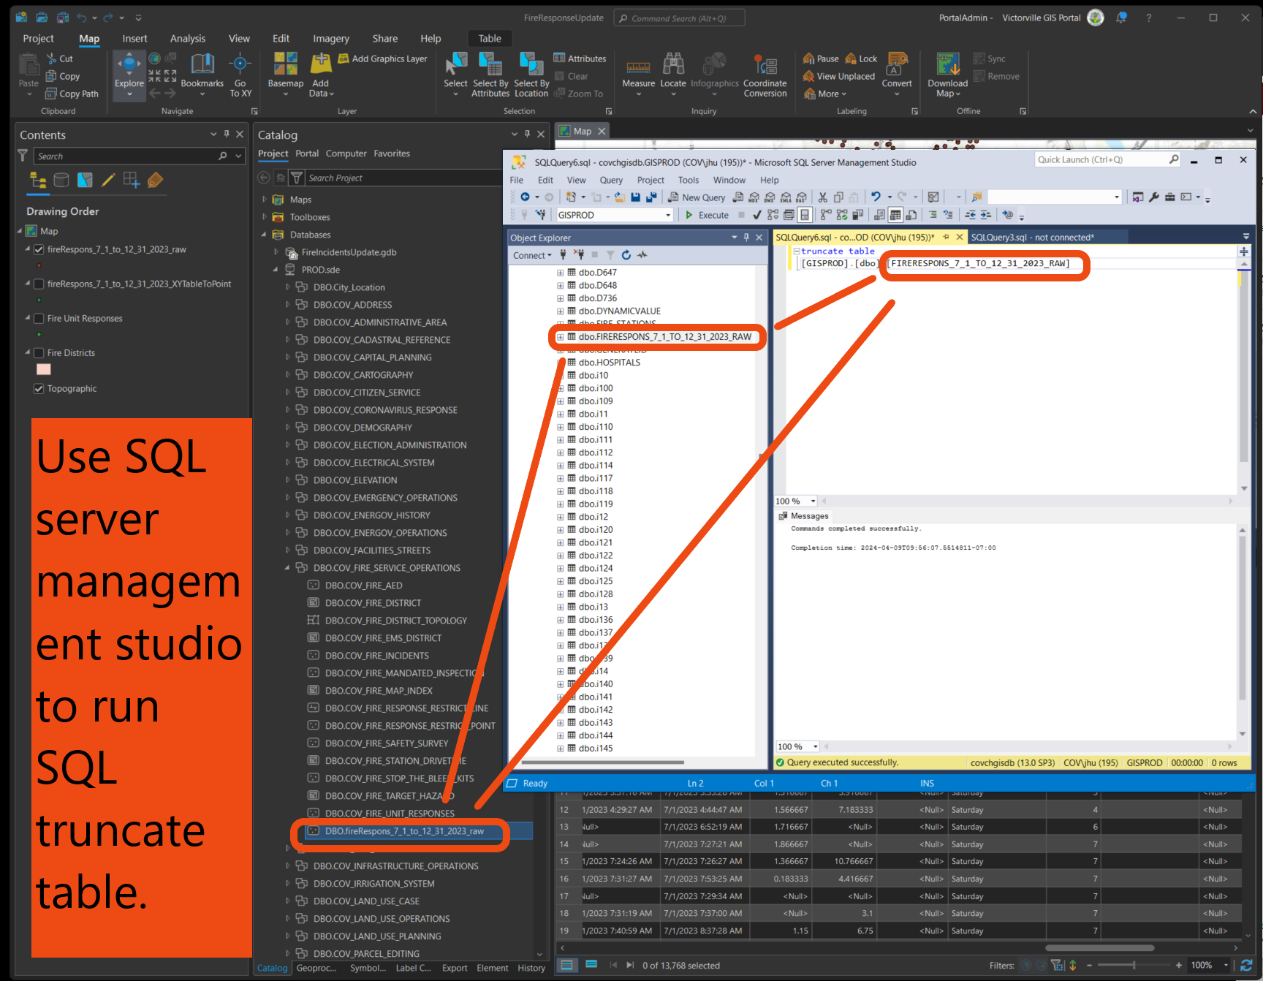Image resolution: width=1263 pixels, height=981 pixels.
Task: Click the Command Search box in title bar
Action: tap(679, 18)
